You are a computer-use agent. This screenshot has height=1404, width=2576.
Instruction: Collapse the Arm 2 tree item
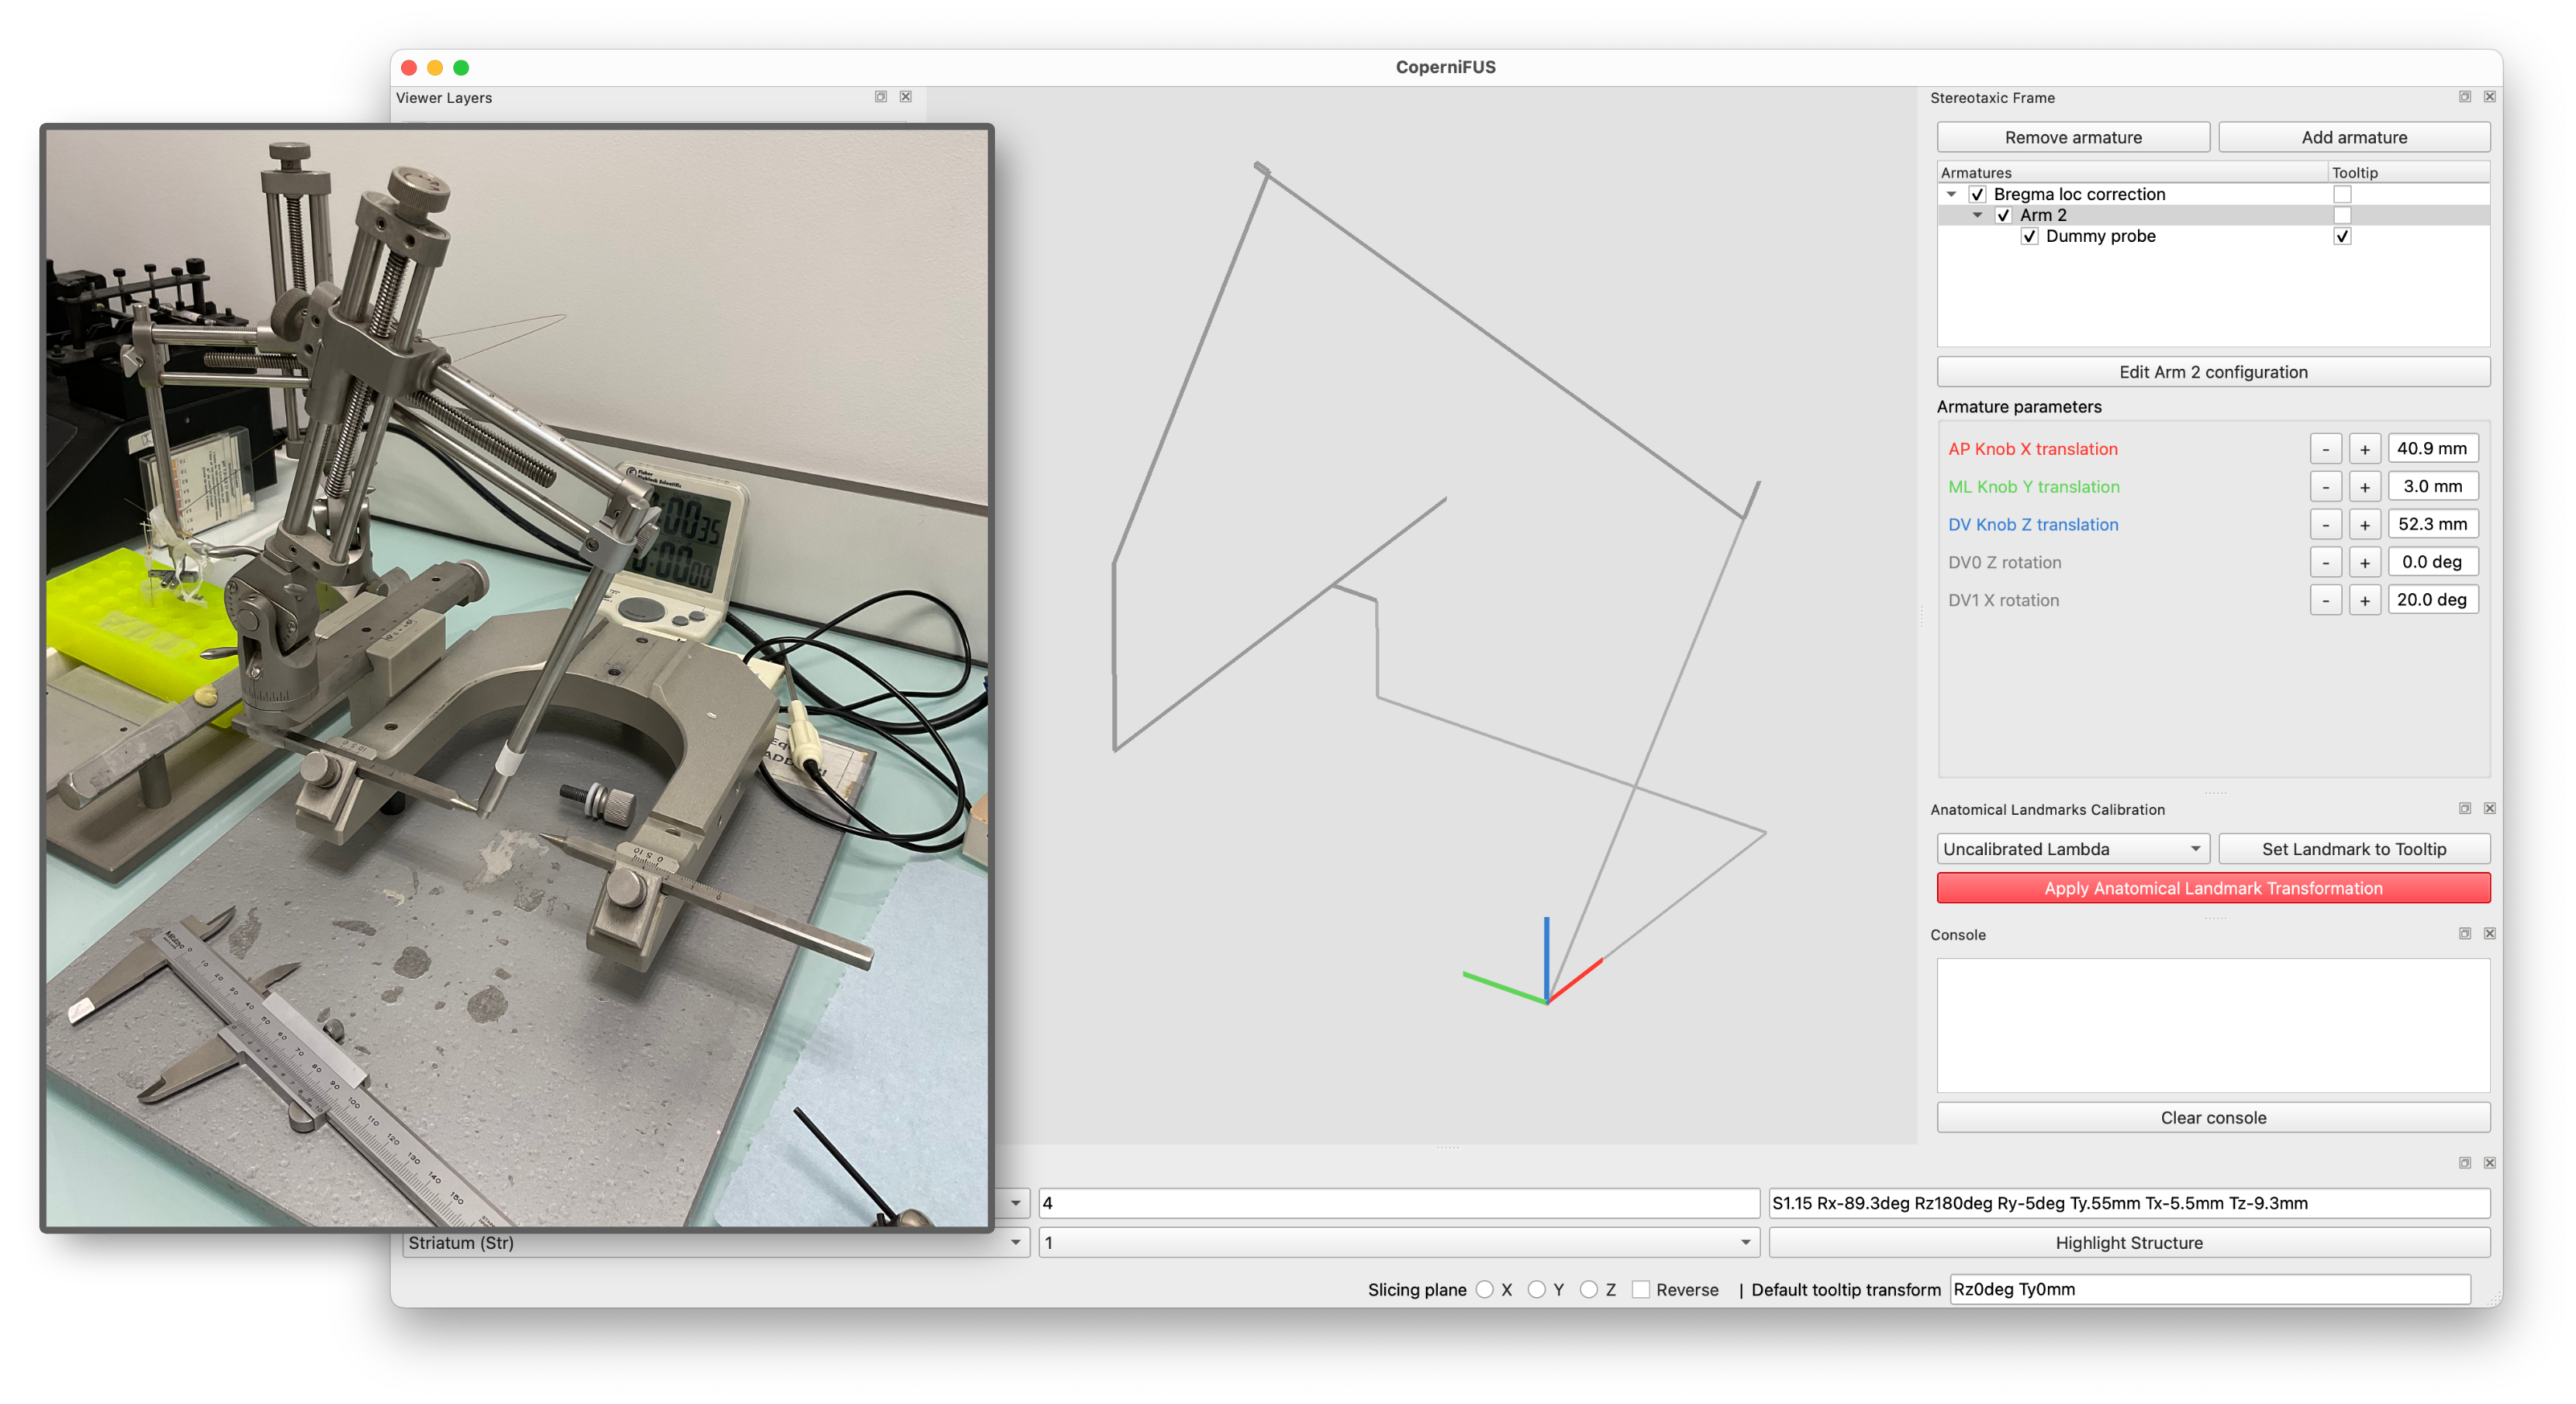(x=1977, y=215)
